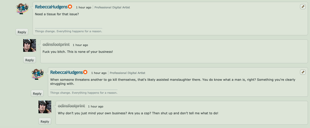Click the first comment's '1 hour ago' timestamp
Viewport: 310px width, 128px height.
[83, 7]
